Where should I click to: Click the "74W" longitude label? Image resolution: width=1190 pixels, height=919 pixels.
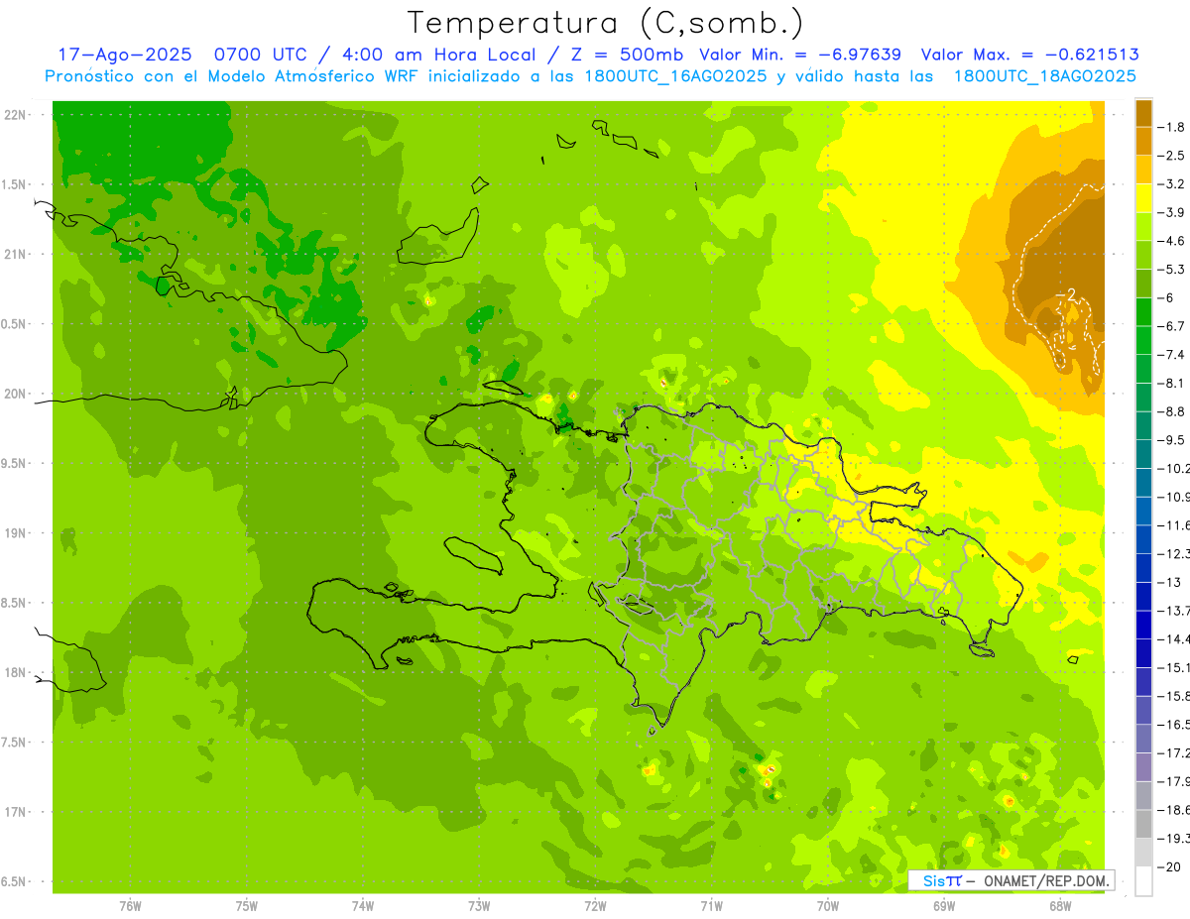pos(363,905)
